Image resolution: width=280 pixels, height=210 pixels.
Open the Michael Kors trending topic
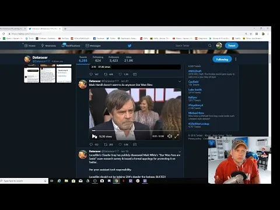pyautogui.click(x=196, y=113)
